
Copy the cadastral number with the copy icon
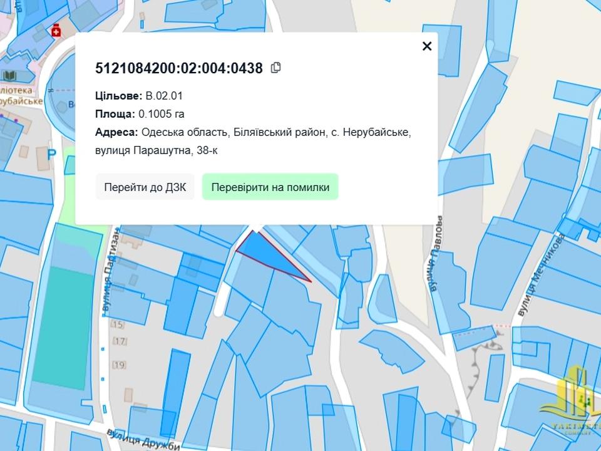click(275, 68)
